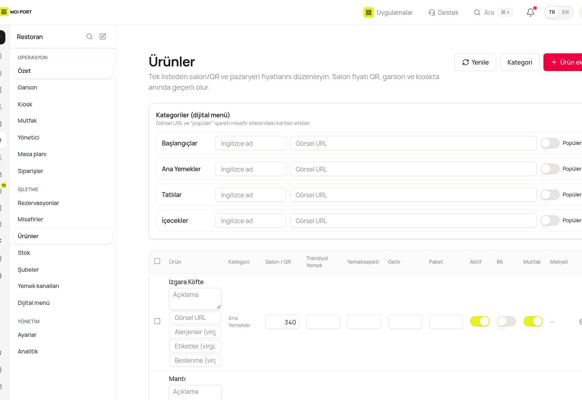Viewport: 582px width, 400px height.
Task: Open Özet in the sidebar
Action: [63, 71]
